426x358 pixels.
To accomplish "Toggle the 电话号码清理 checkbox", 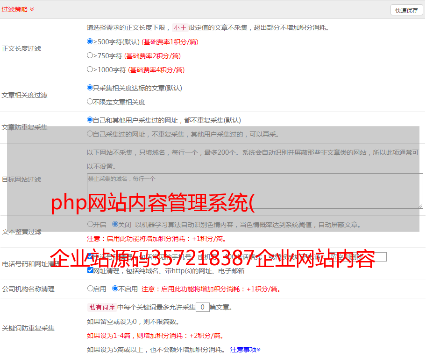I will pos(91,256).
